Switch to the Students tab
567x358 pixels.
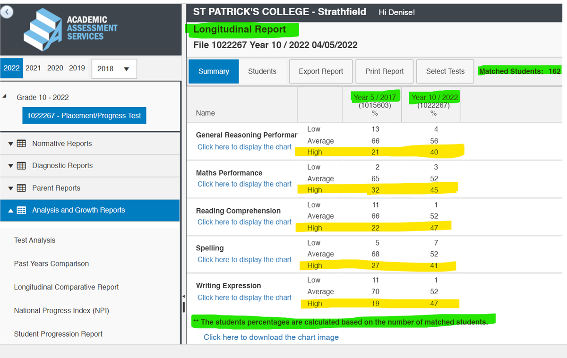(x=262, y=71)
